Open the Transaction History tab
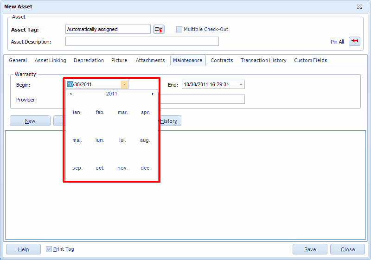Screen dimensions: 371x260 [x=263, y=60]
